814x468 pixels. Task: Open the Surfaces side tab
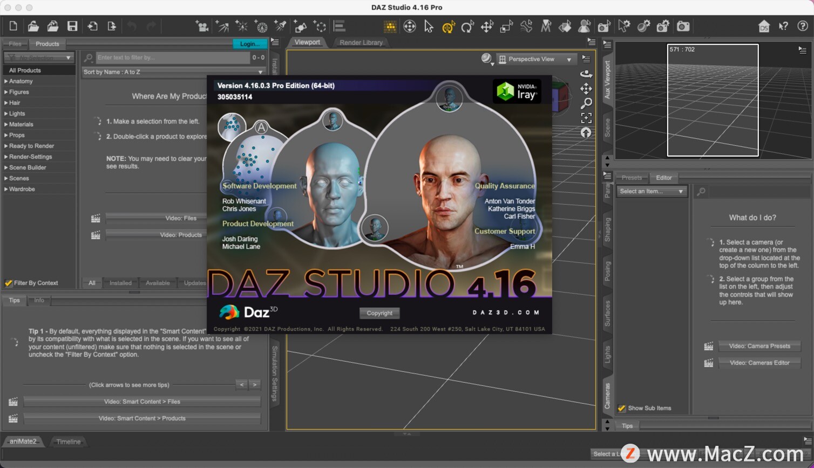pyautogui.click(x=608, y=313)
